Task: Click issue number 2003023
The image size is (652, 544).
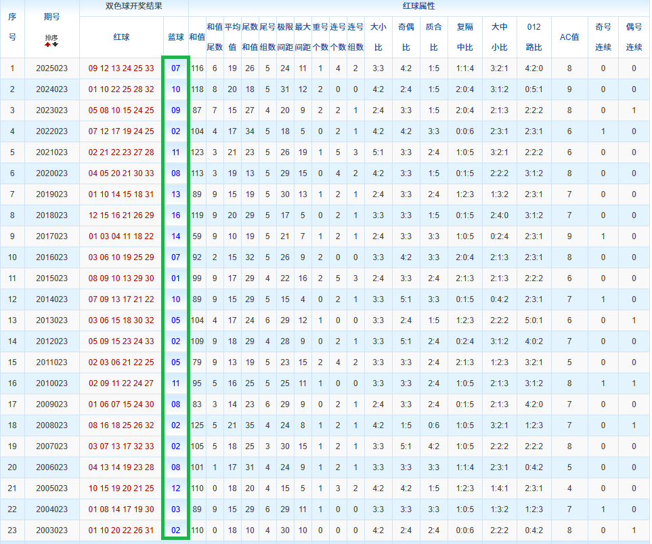Action: point(52,530)
